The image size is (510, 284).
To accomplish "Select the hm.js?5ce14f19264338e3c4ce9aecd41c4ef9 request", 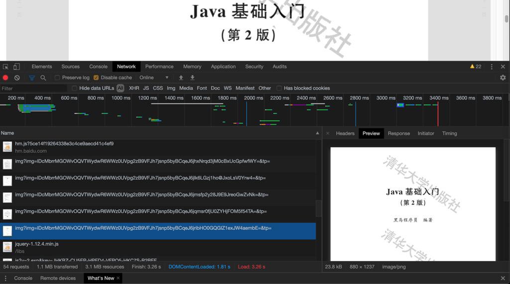I will [158, 147].
